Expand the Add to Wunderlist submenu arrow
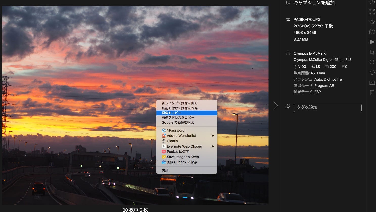Image resolution: width=376 pixels, height=212 pixels. (x=213, y=136)
